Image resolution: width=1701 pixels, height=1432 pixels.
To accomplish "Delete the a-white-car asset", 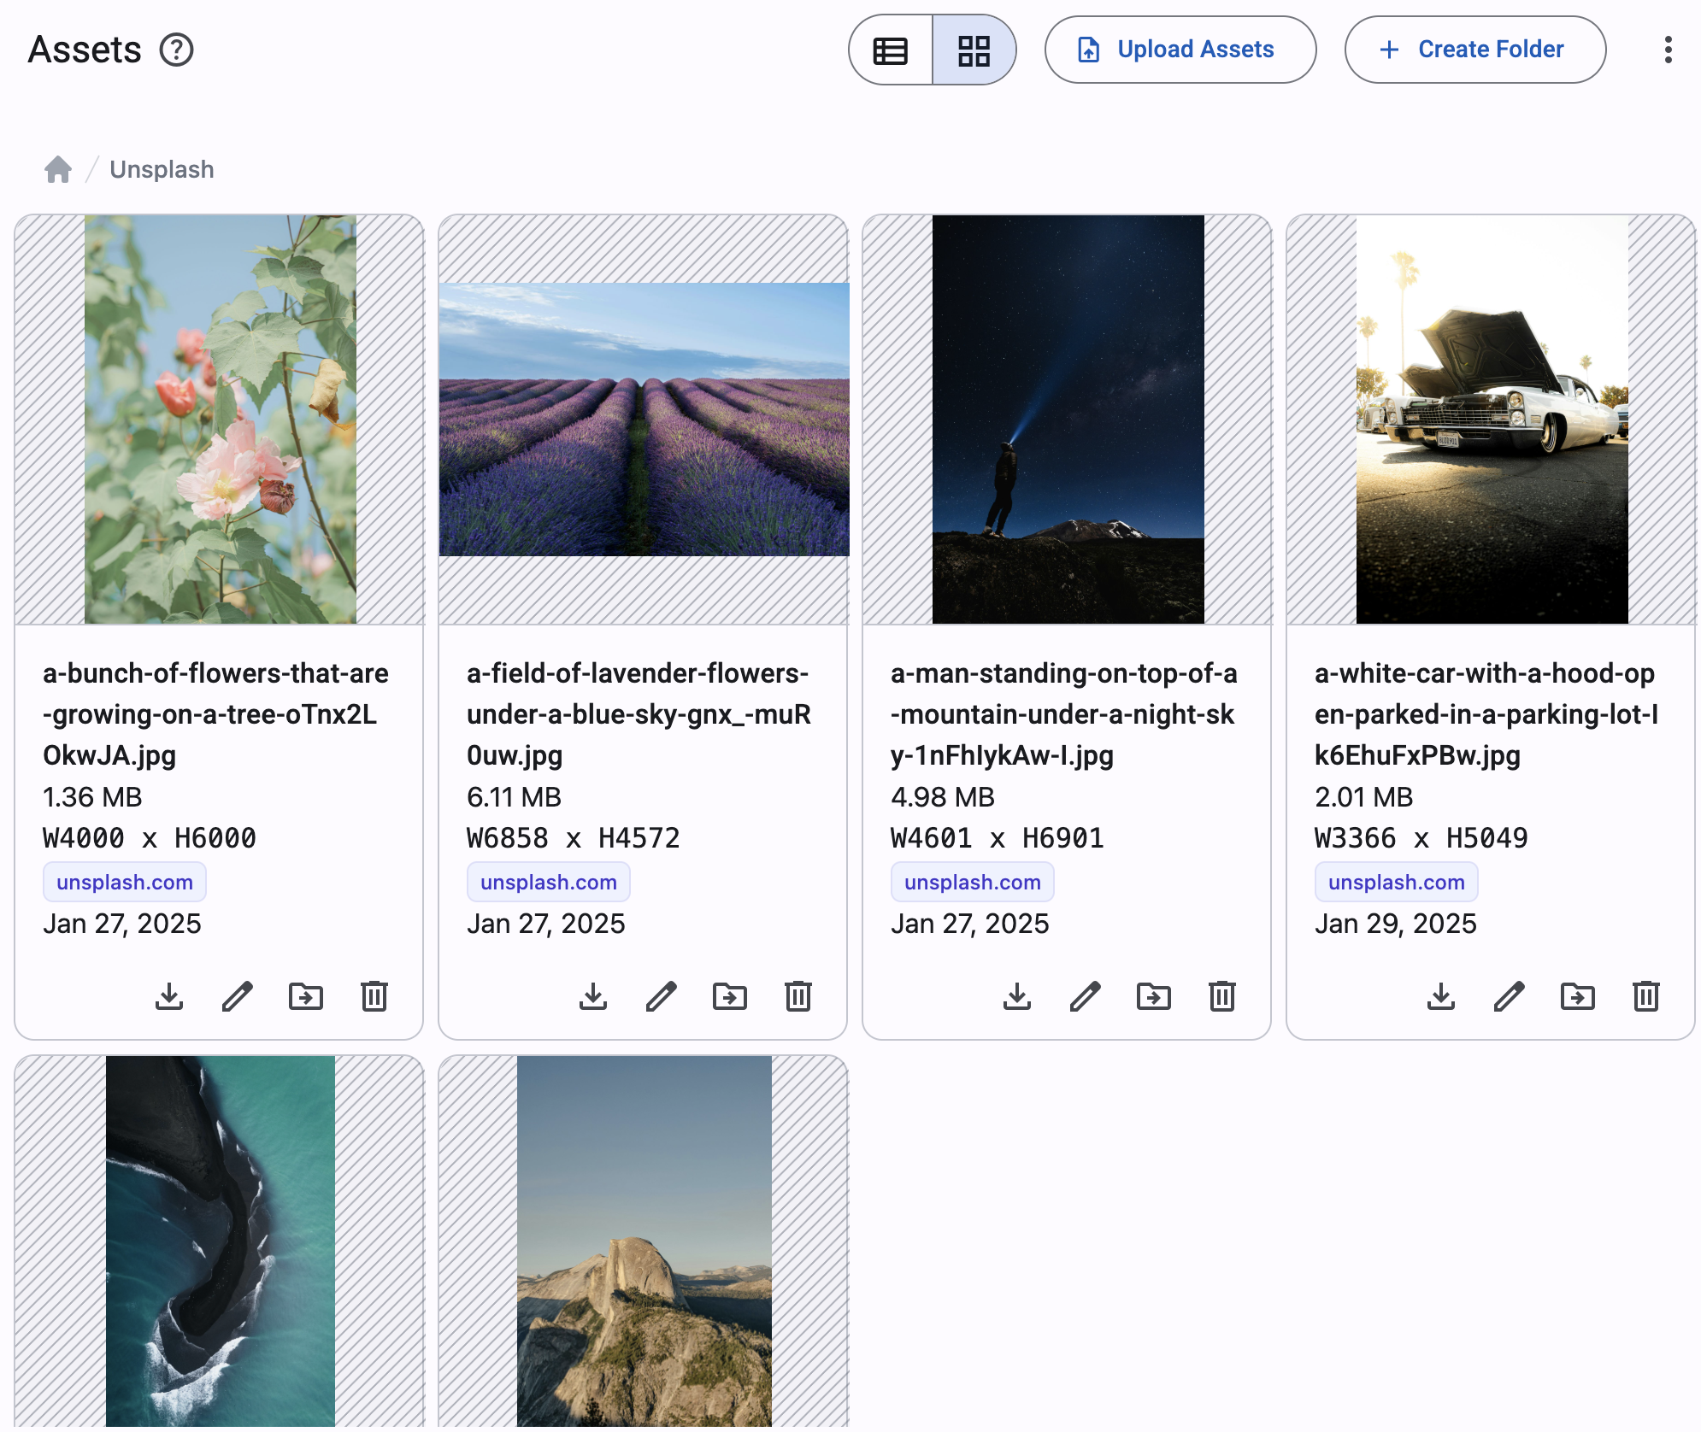I will [1646, 996].
